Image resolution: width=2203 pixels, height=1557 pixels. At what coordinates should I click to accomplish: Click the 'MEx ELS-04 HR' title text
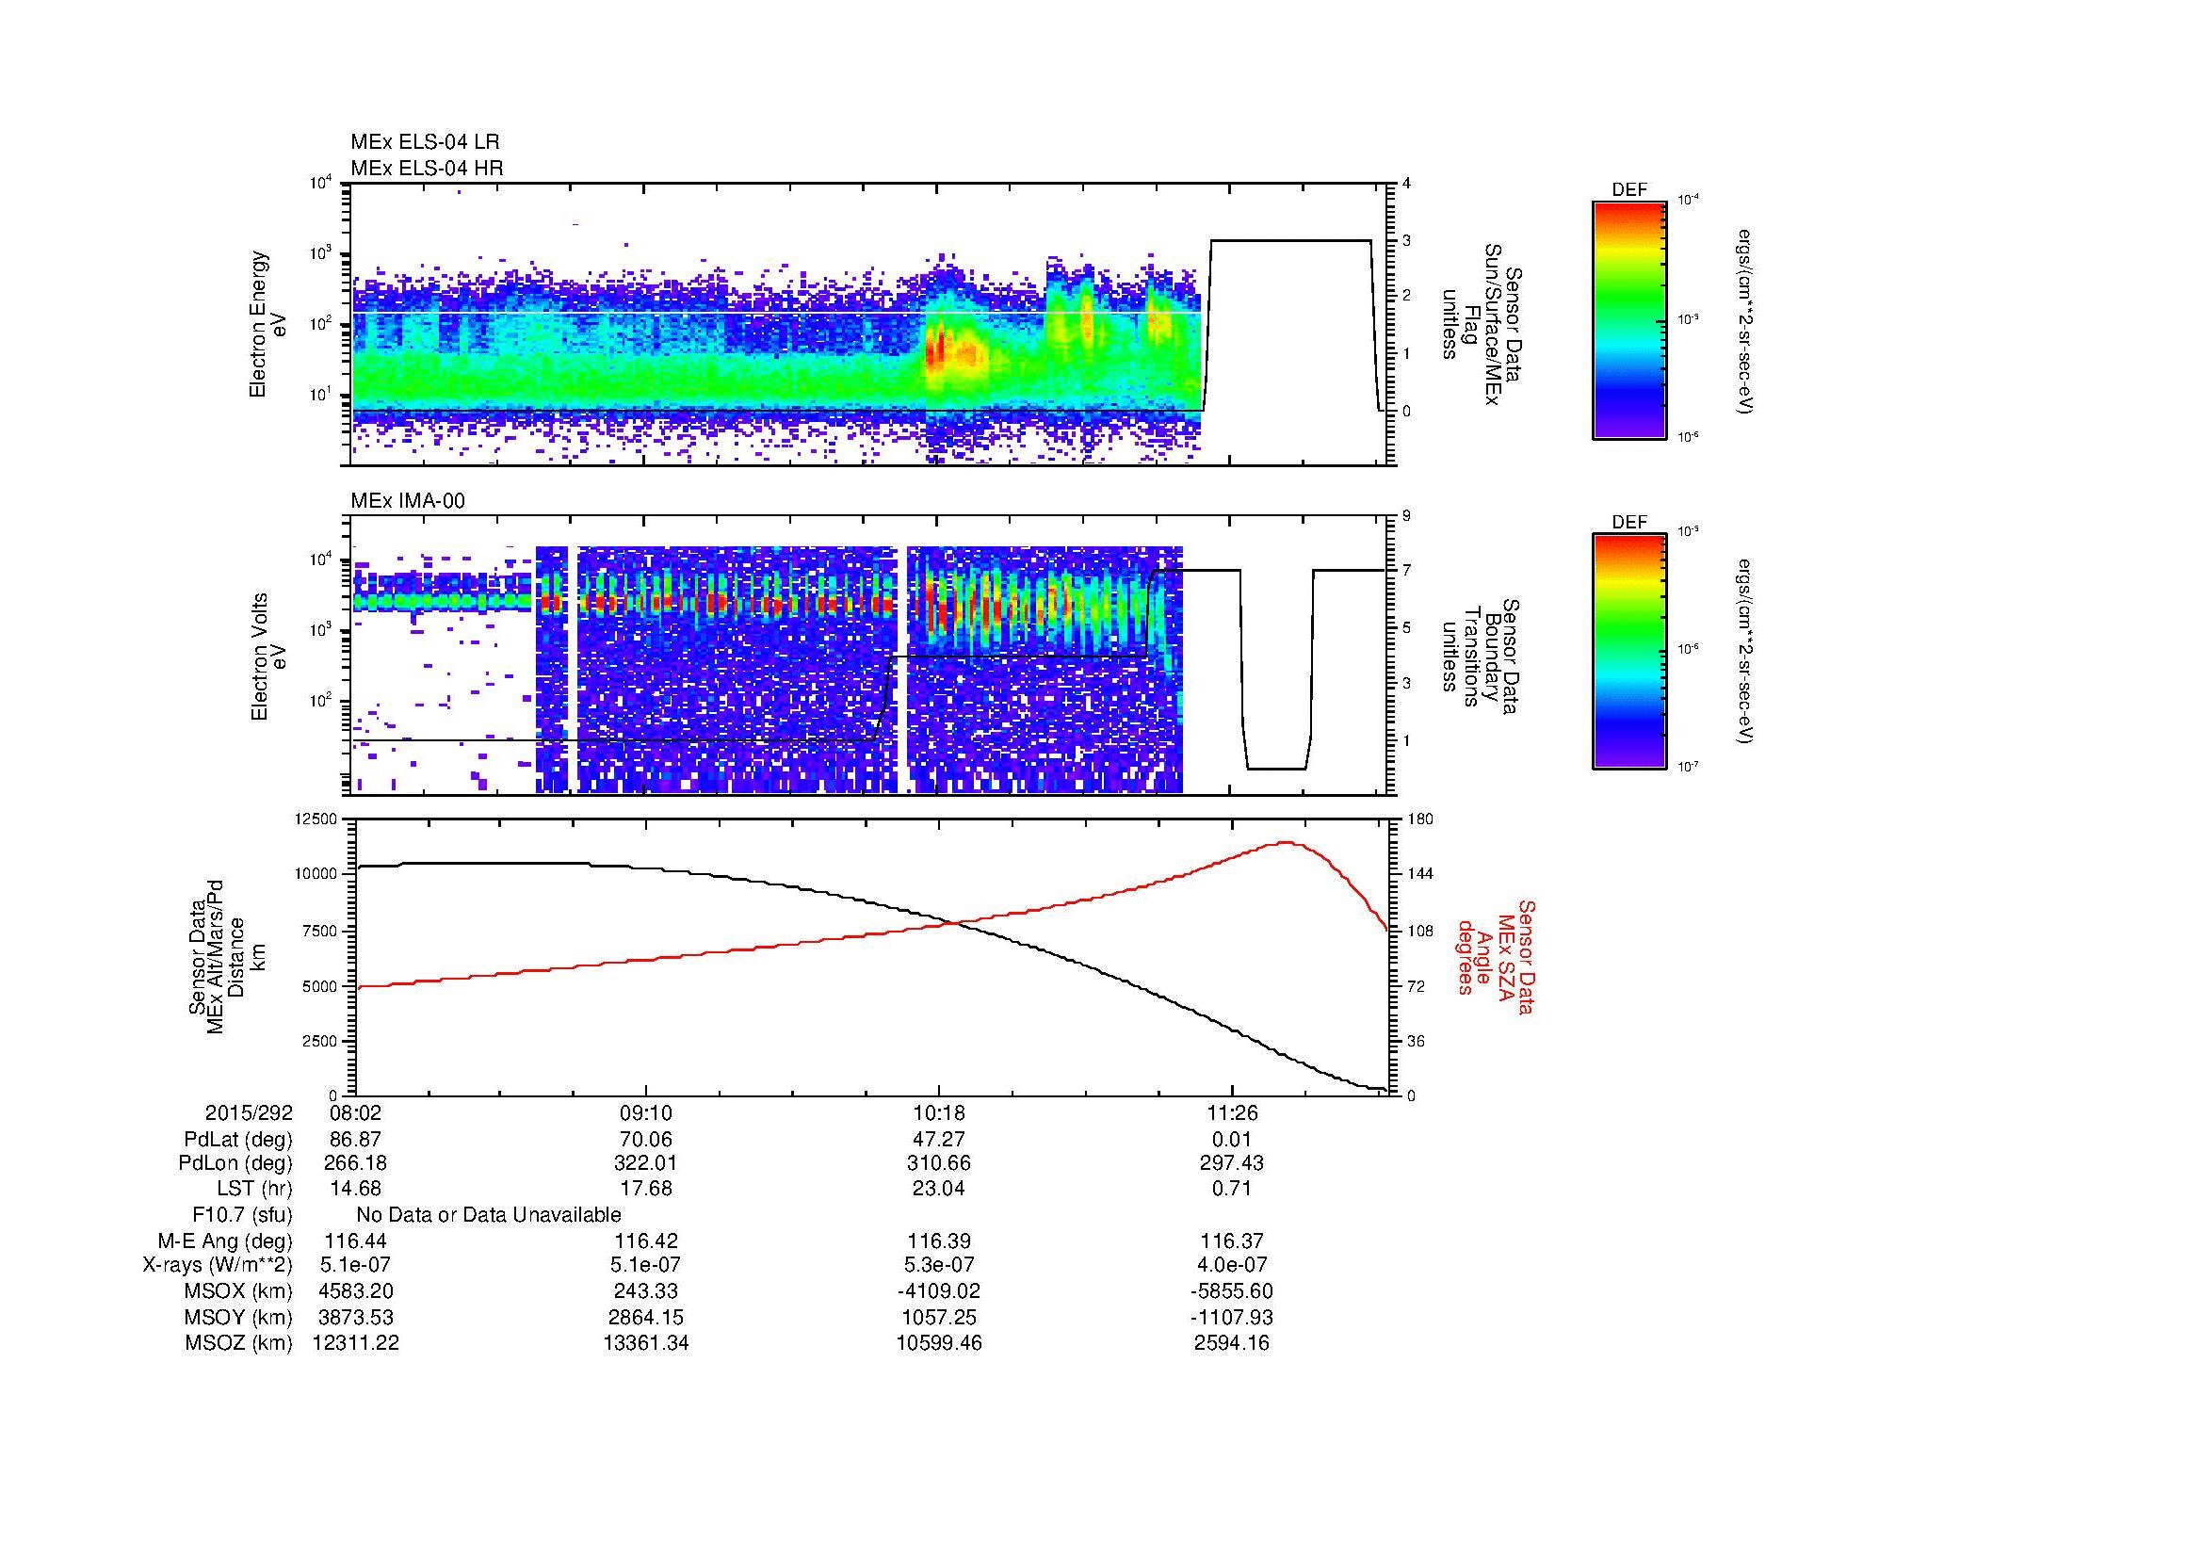point(426,168)
